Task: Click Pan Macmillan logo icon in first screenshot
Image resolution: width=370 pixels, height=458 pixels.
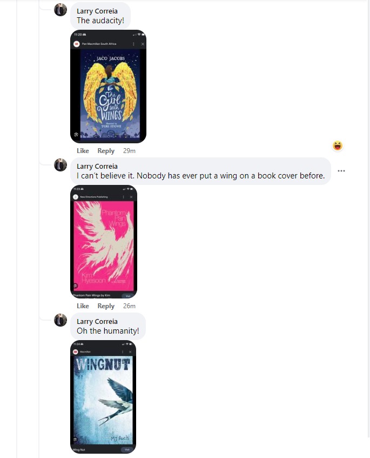Action: click(77, 44)
